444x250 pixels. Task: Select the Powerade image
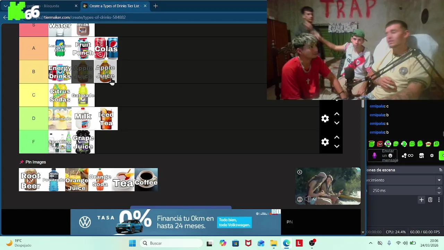(54, 180)
